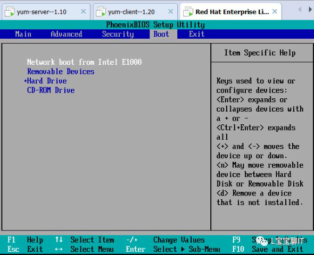Select the Hard Drive boot entry
314x255 pixels.
point(47,81)
